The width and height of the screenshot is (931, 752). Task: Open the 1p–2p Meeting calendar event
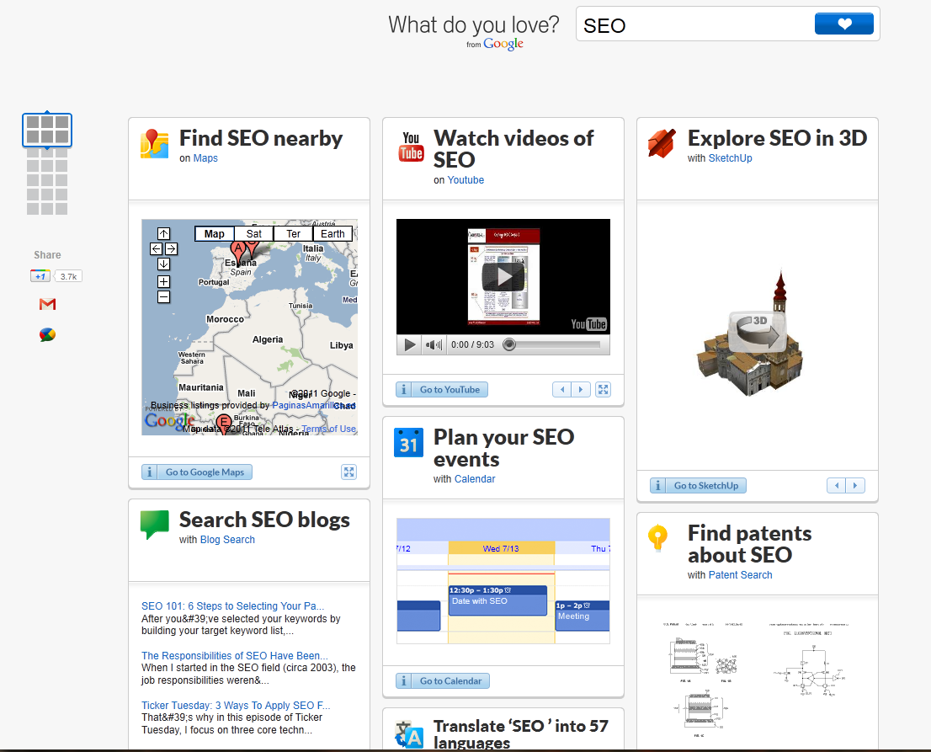pyautogui.click(x=583, y=616)
